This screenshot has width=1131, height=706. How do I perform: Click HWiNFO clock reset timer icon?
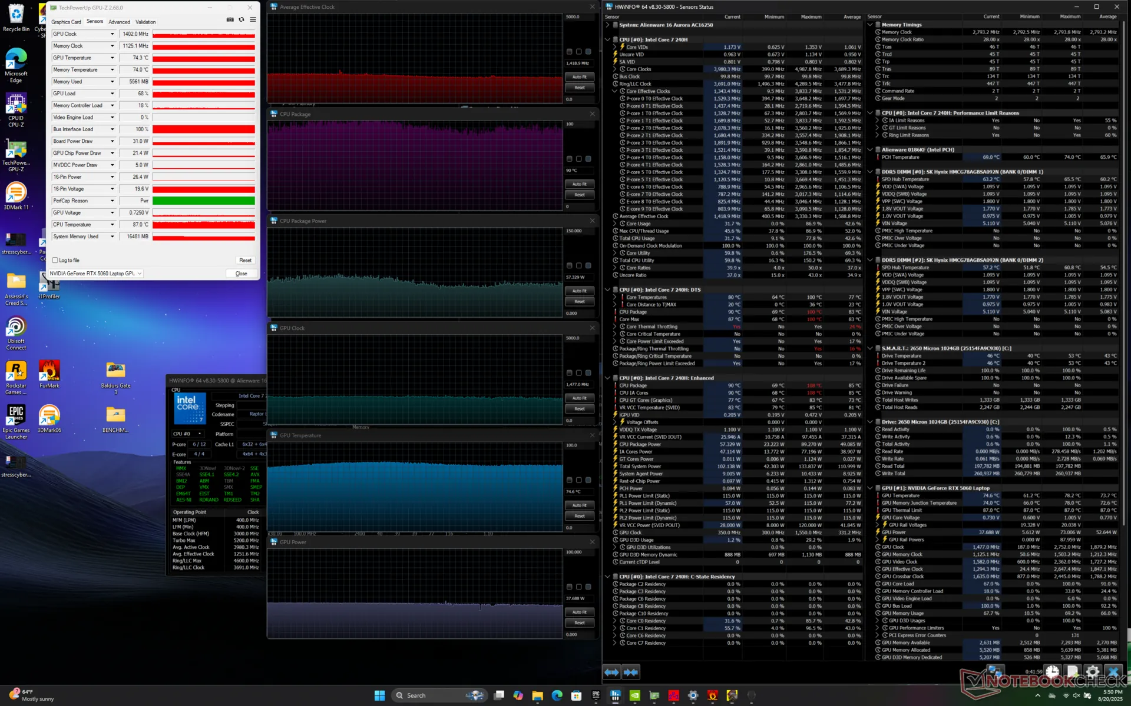click(x=1051, y=672)
